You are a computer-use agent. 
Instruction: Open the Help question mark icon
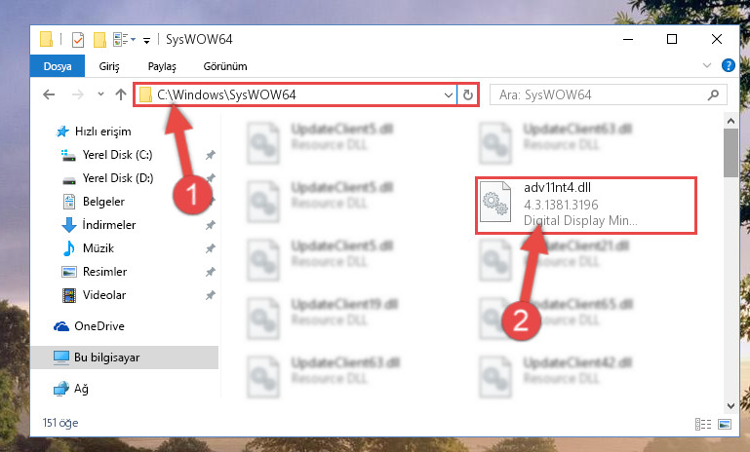[x=728, y=65]
